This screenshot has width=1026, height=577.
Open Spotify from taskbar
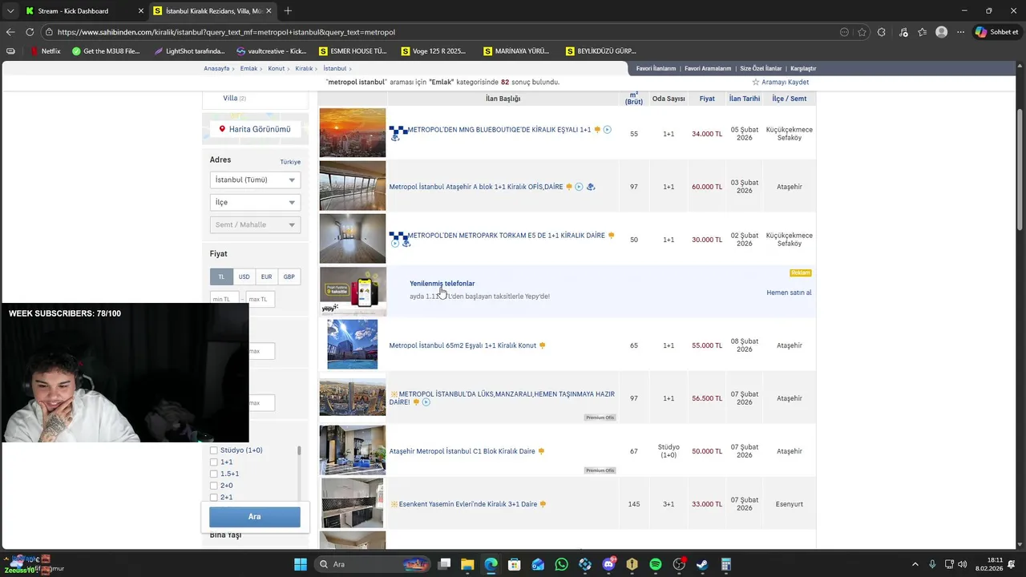click(x=656, y=564)
